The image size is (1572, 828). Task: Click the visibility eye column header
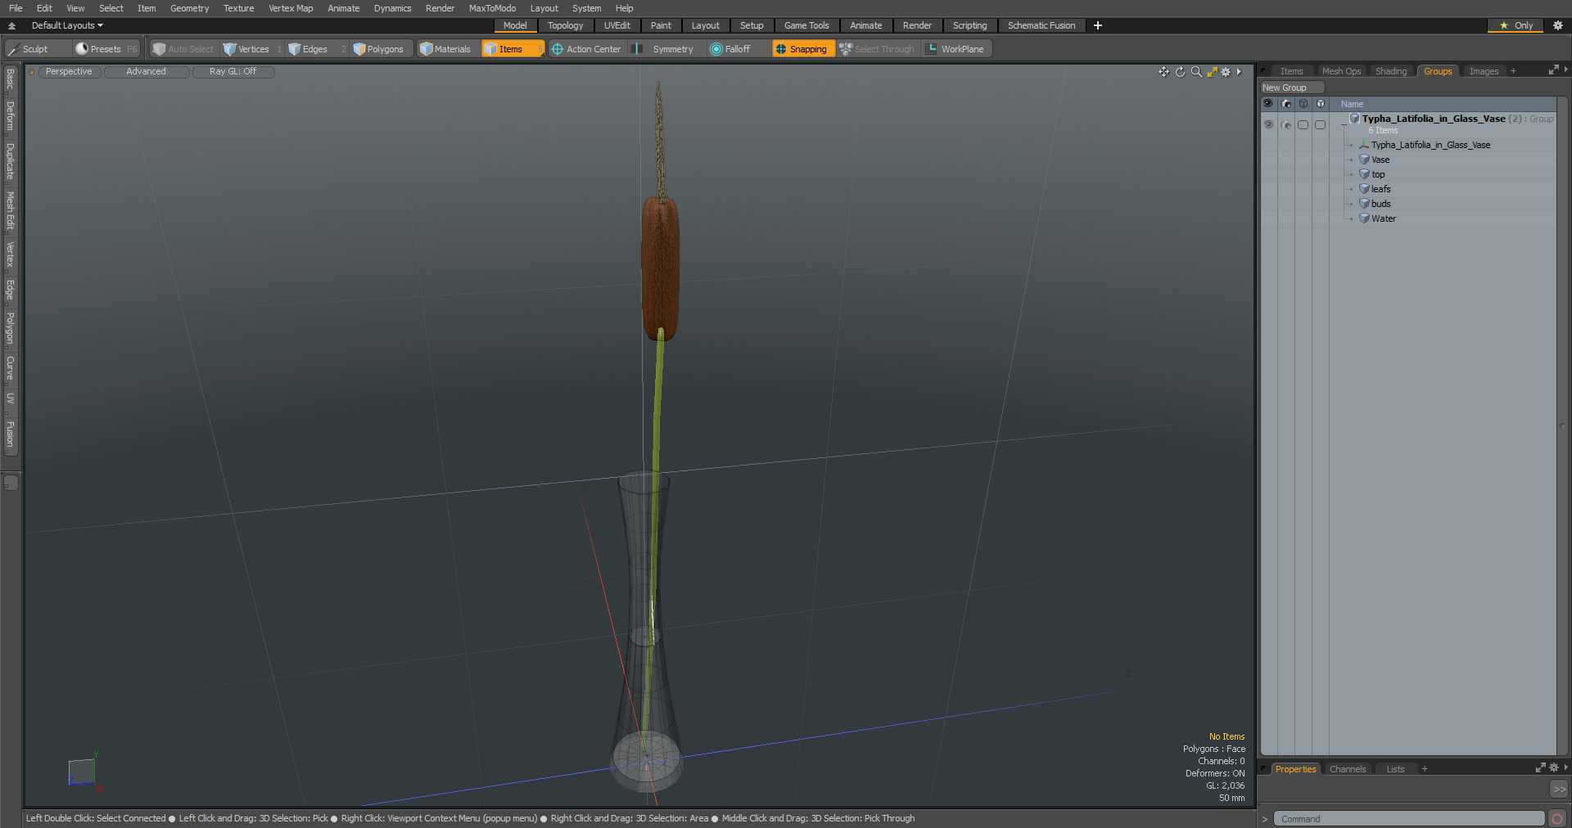1268,104
